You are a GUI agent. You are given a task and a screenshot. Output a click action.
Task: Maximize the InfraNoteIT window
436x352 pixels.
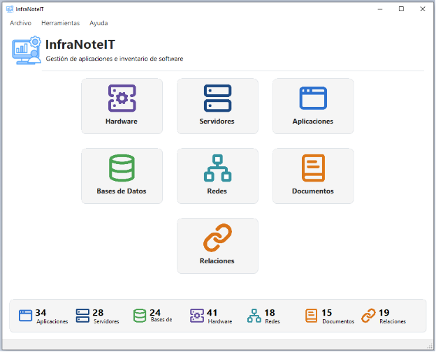click(x=401, y=9)
